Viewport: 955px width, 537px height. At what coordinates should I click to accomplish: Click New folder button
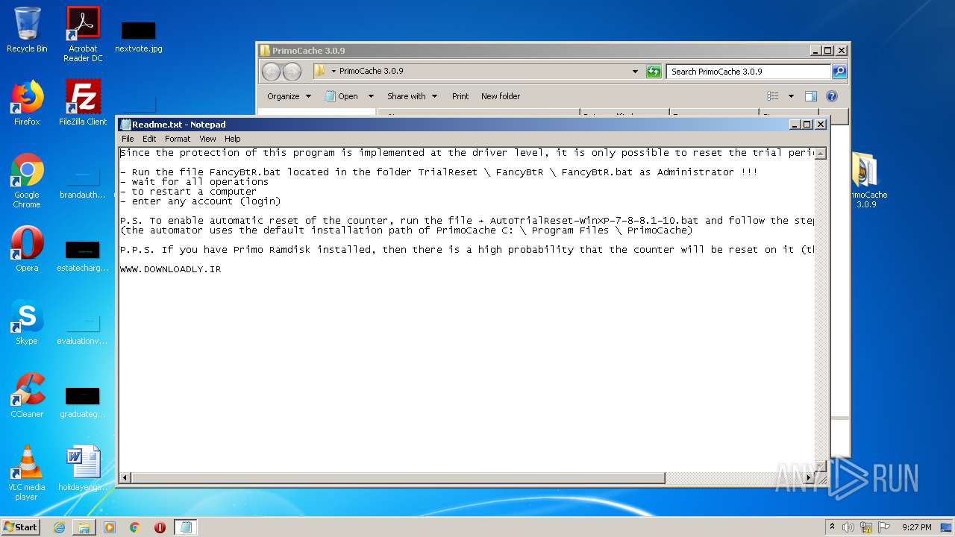click(x=501, y=96)
